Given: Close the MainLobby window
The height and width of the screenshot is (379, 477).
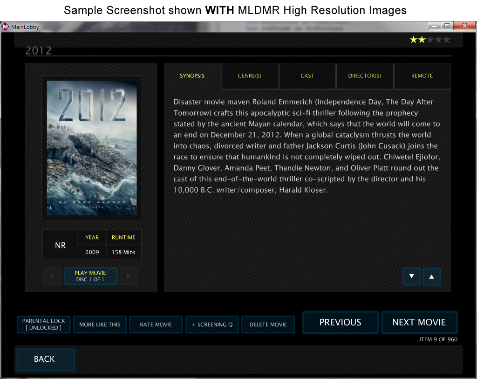Looking at the screenshot, I should (464, 26).
